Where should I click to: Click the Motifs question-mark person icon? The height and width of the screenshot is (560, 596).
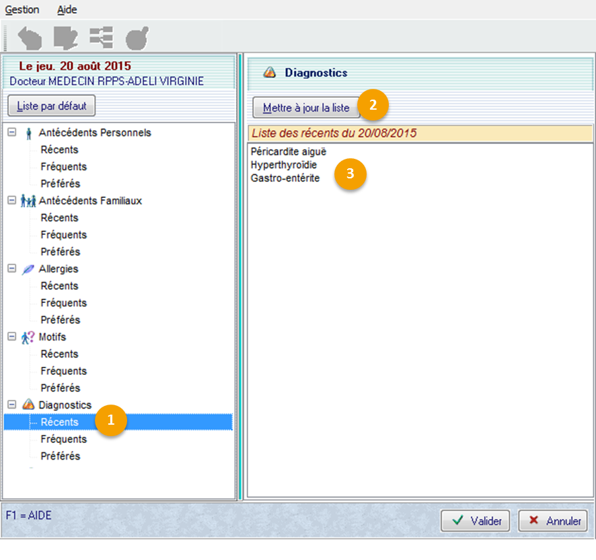tap(28, 337)
